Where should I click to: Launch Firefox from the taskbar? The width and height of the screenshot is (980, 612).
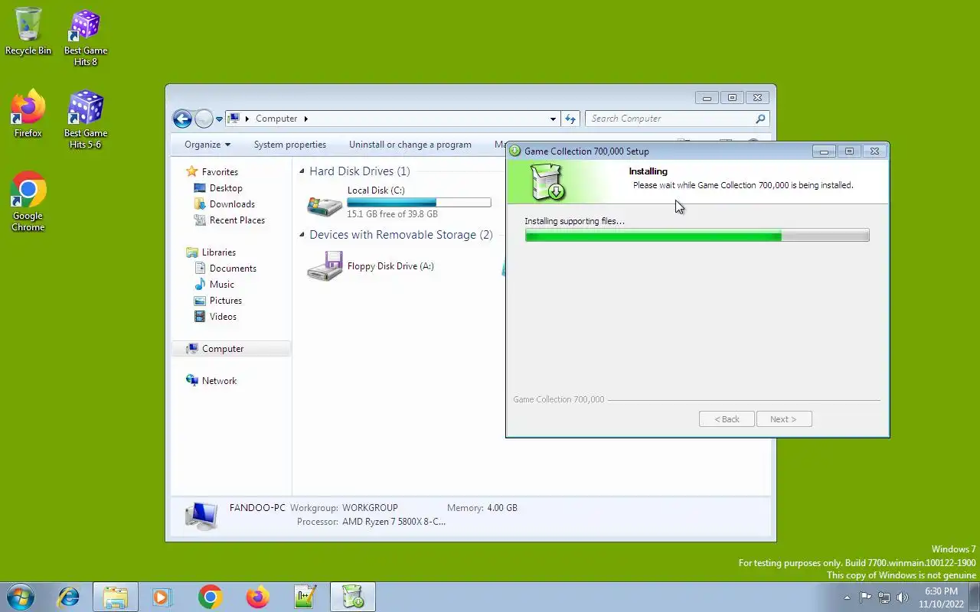tap(257, 597)
